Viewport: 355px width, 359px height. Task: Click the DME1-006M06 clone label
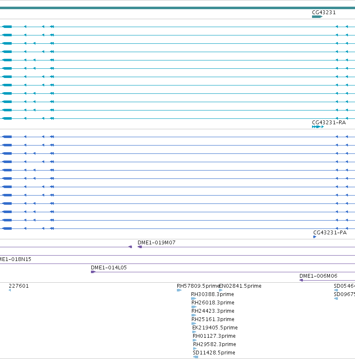(x=318, y=276)
